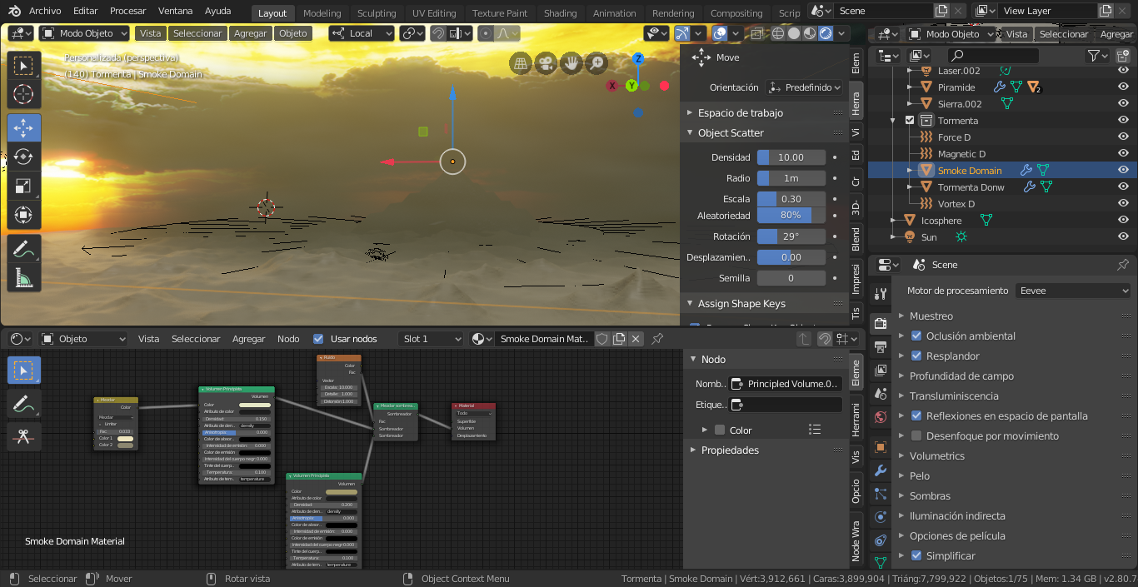Open the 'Eevee' render engine dropdown
The height and width of the screenshot is (587, 1138).
point(1073,291)
